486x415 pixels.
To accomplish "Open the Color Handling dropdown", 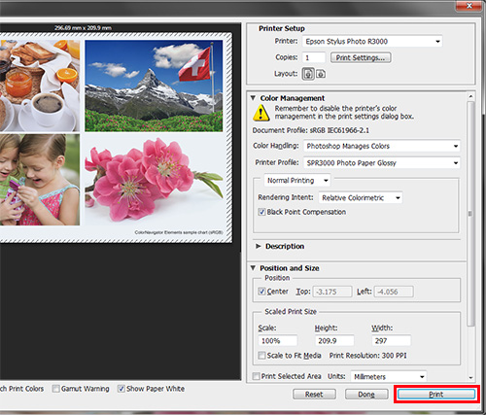I will 382,146.
